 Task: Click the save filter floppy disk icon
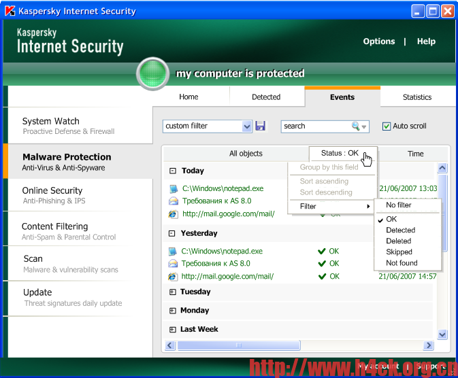260,126
